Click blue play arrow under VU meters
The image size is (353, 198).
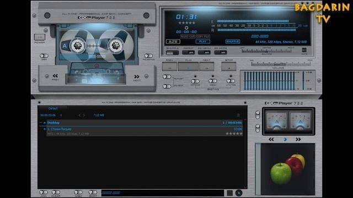coord(285,139)
